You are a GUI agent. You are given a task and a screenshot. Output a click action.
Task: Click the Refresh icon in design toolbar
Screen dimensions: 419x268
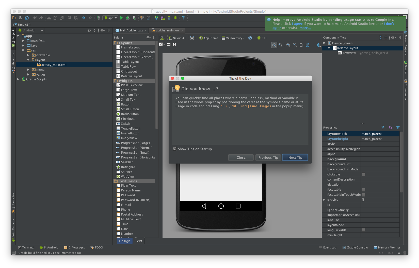(308, 45)
